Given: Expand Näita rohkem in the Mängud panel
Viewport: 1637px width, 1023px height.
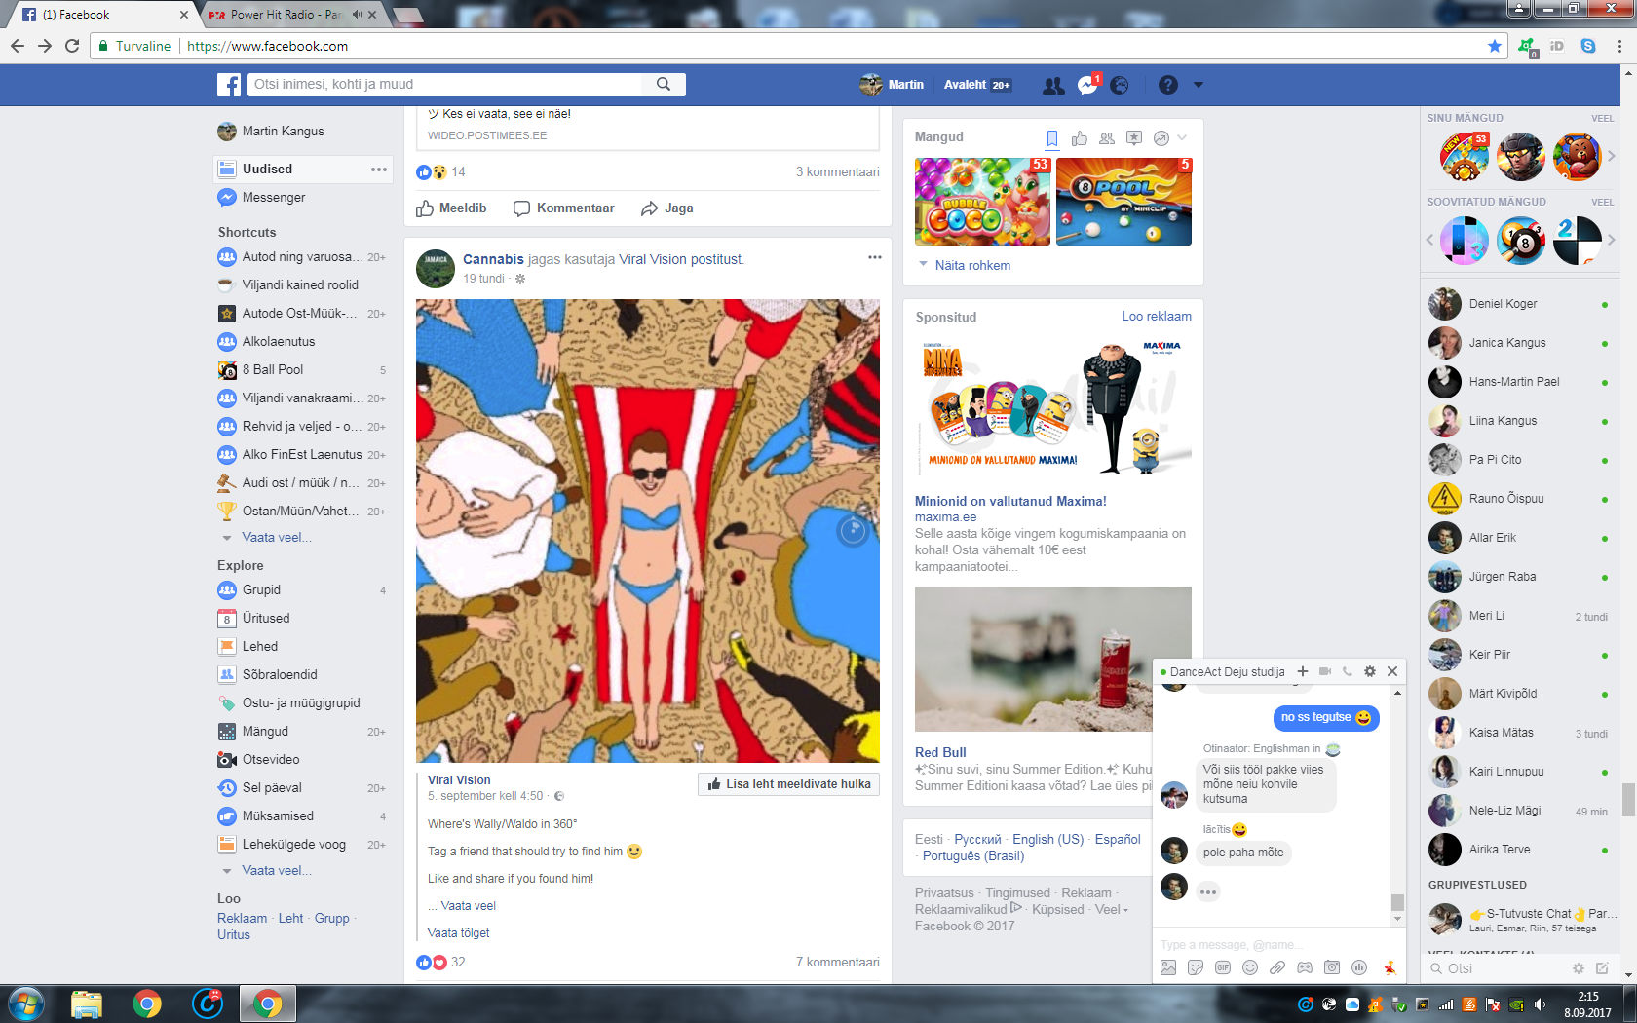Looking at the screenshot, I should tap(972, 265).
